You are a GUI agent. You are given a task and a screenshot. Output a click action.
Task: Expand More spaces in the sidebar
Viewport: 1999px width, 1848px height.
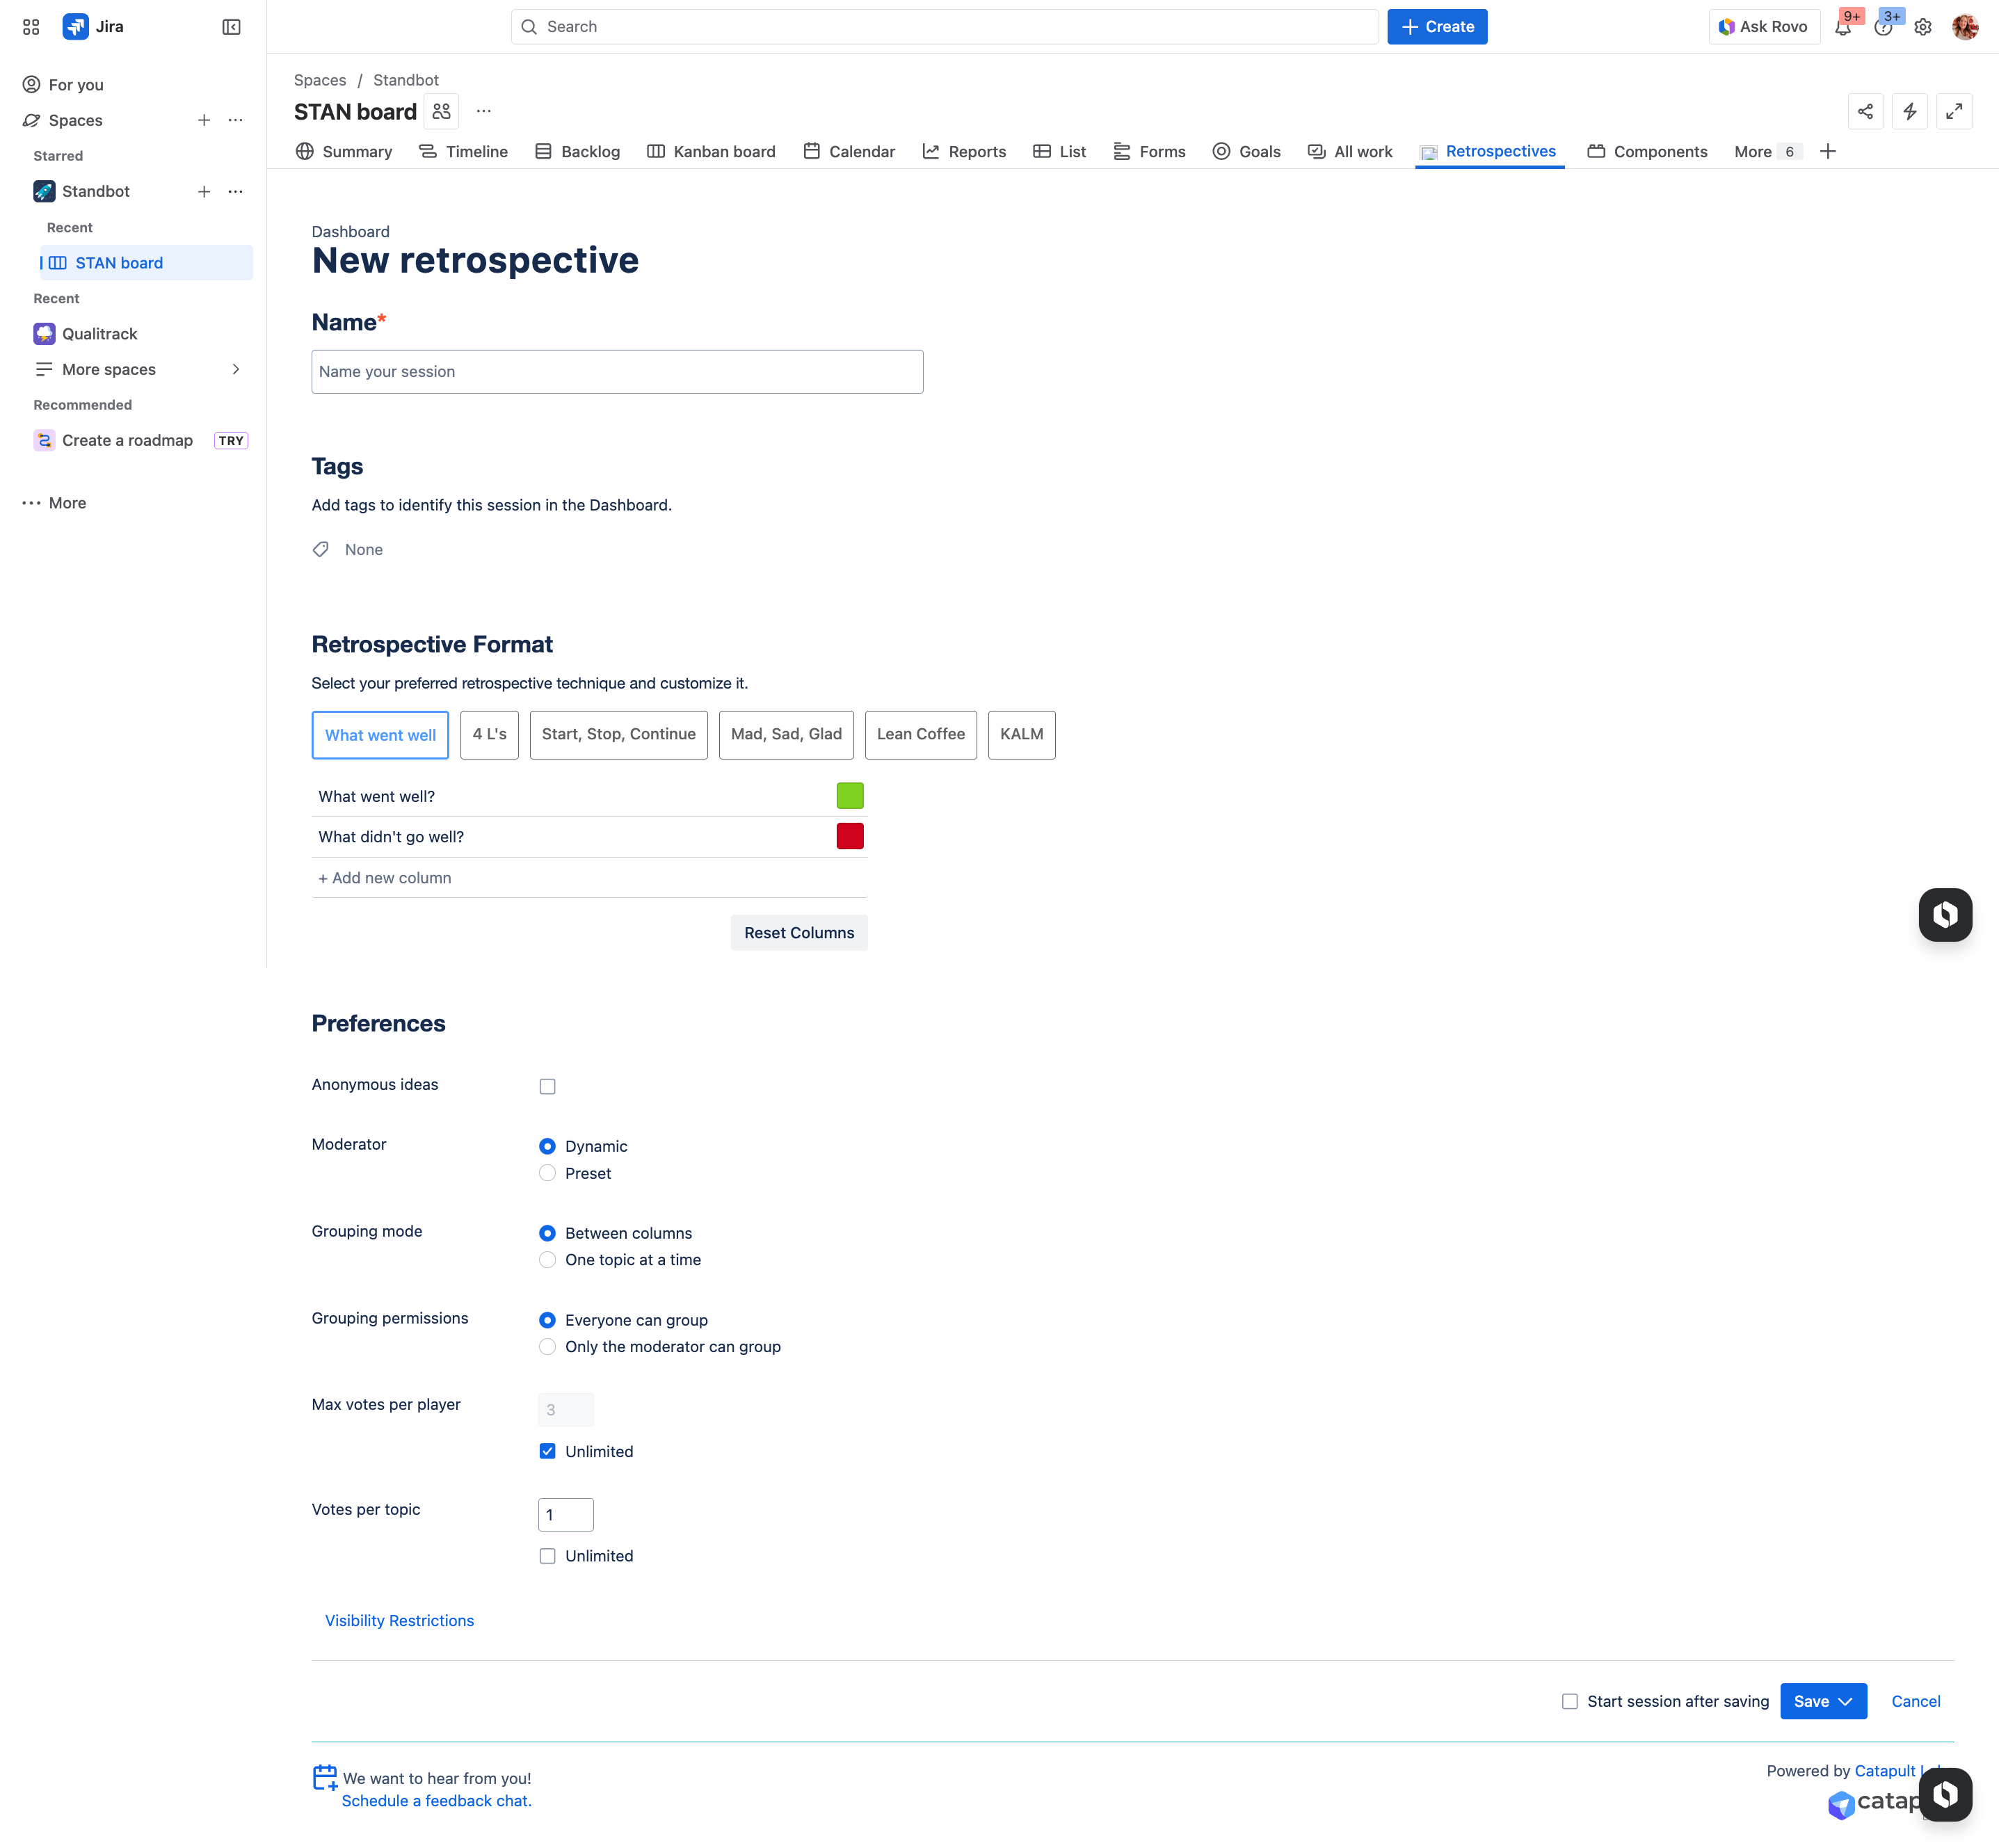[236, 369]
